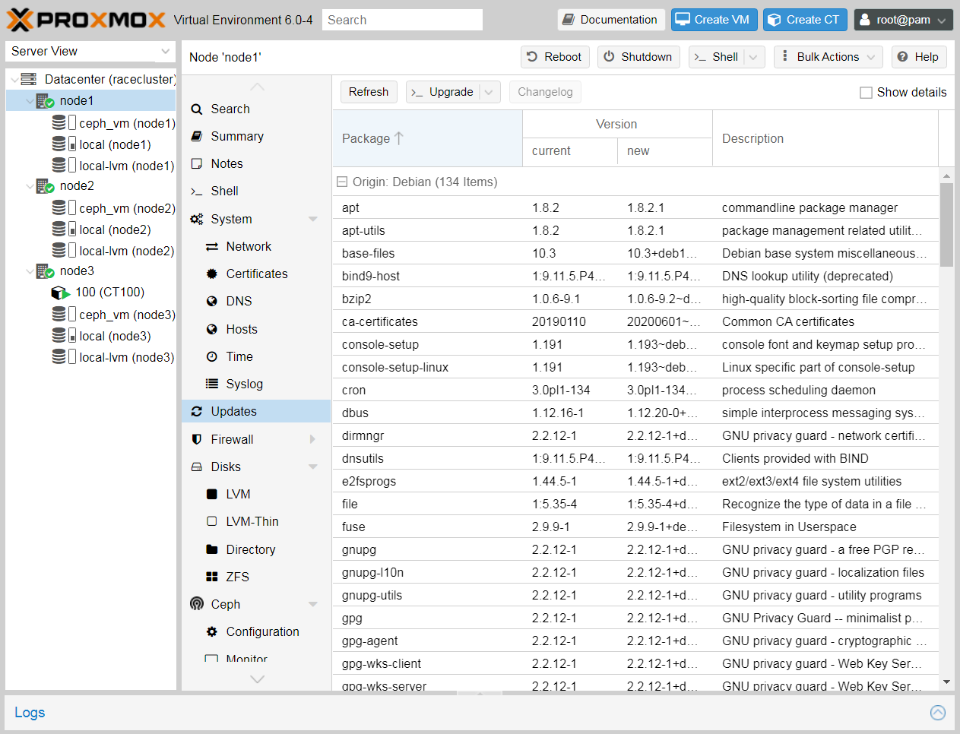This screenshot has height=734, width=960.
Task: Collapse the Disks submenu arrow
Action: click(x=313, y=467)
